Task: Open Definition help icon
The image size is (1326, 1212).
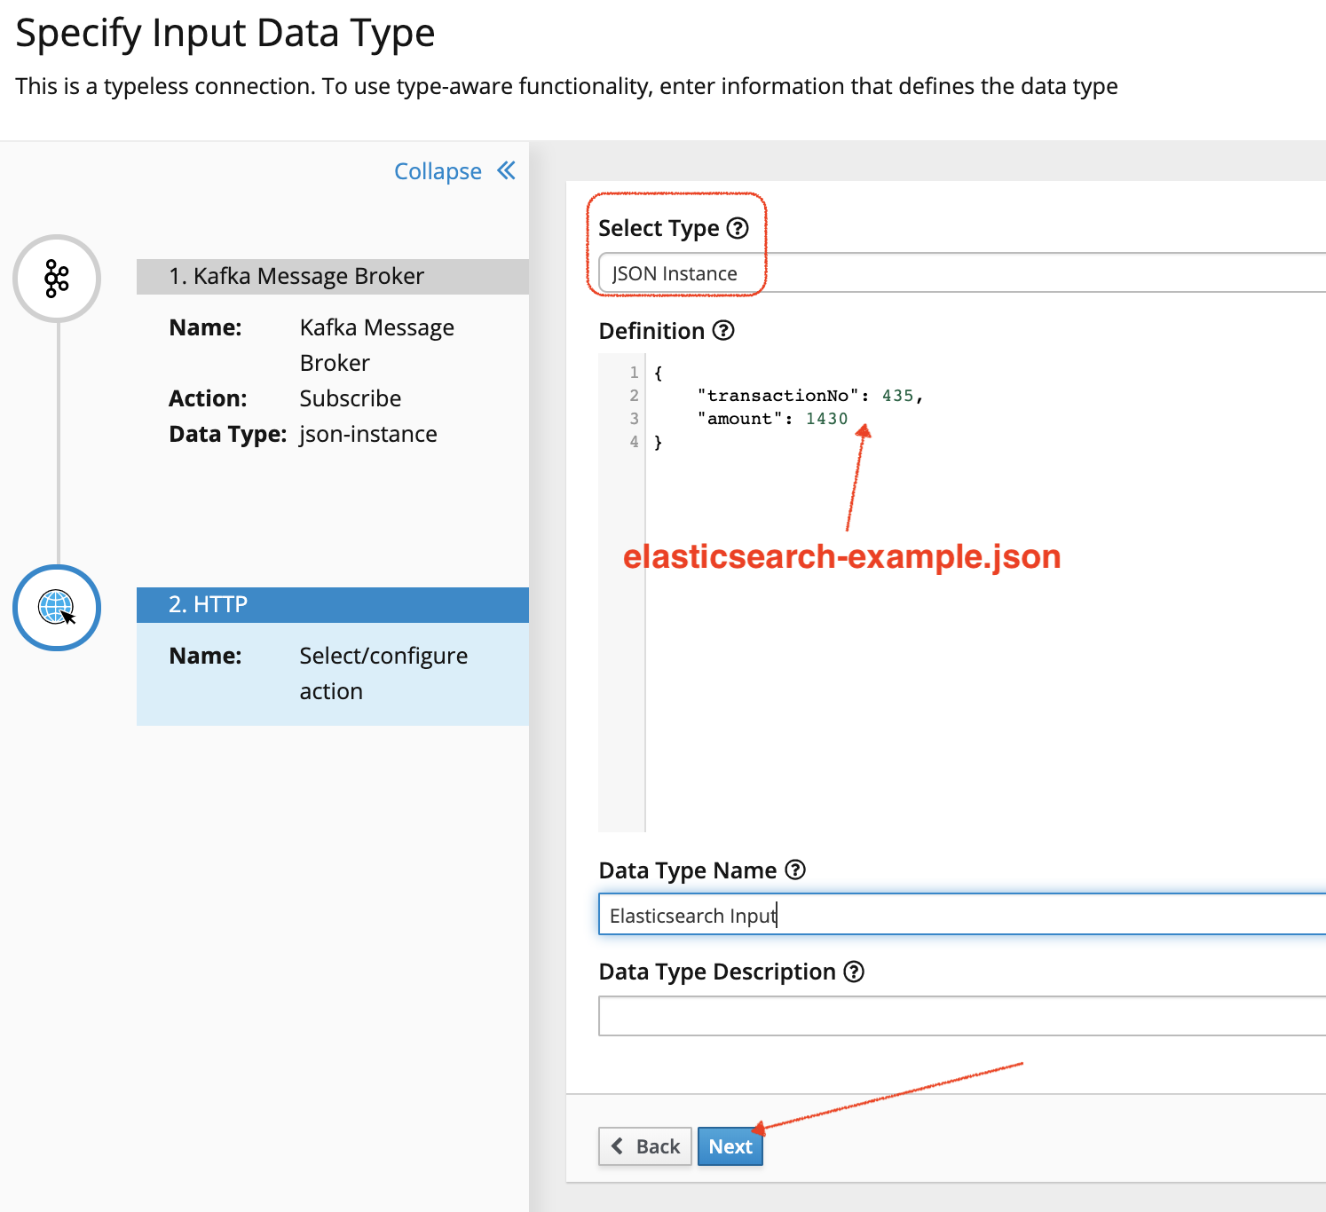Action: click(723, 330)
